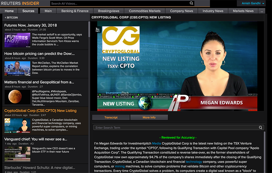Click the "Media" link in transcript
This screenshot has height=173, width=272.
(x=156, y=143)
